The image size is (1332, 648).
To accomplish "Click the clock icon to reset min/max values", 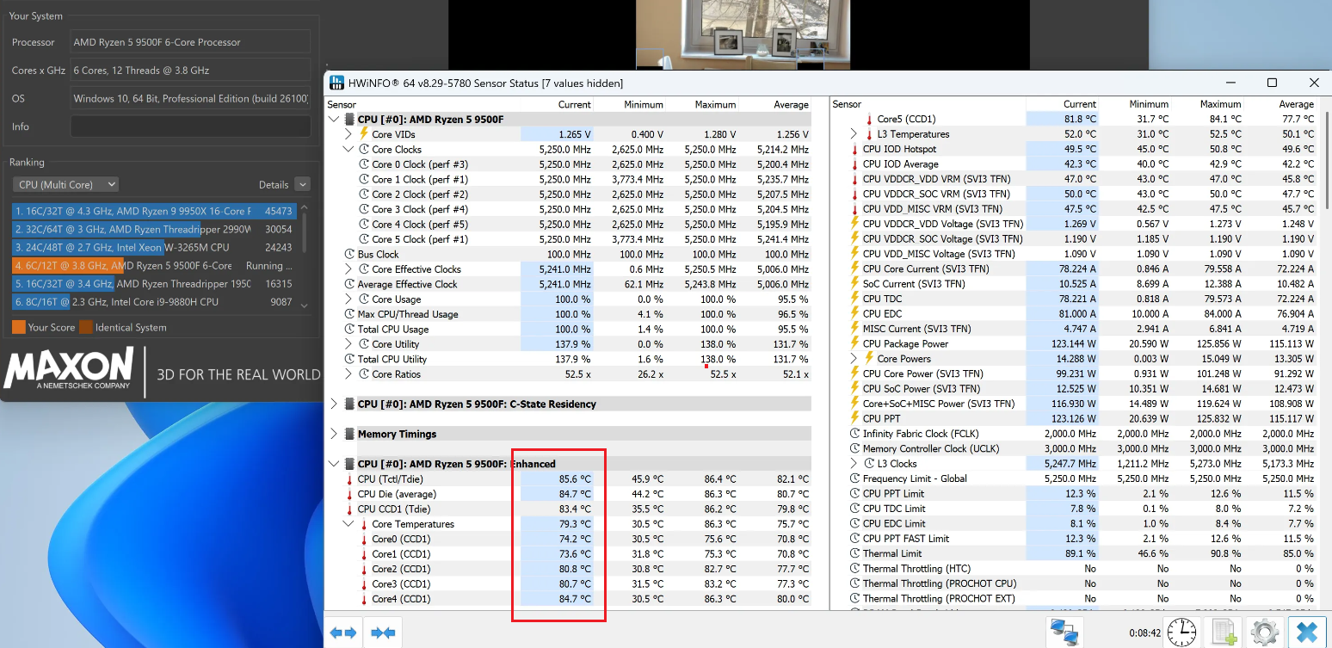I will (1181, 633).
